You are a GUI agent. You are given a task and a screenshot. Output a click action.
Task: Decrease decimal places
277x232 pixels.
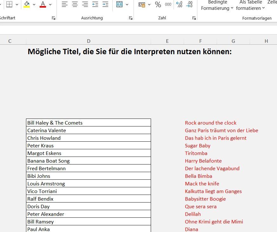pyautogui.click(x=189, y=4)
